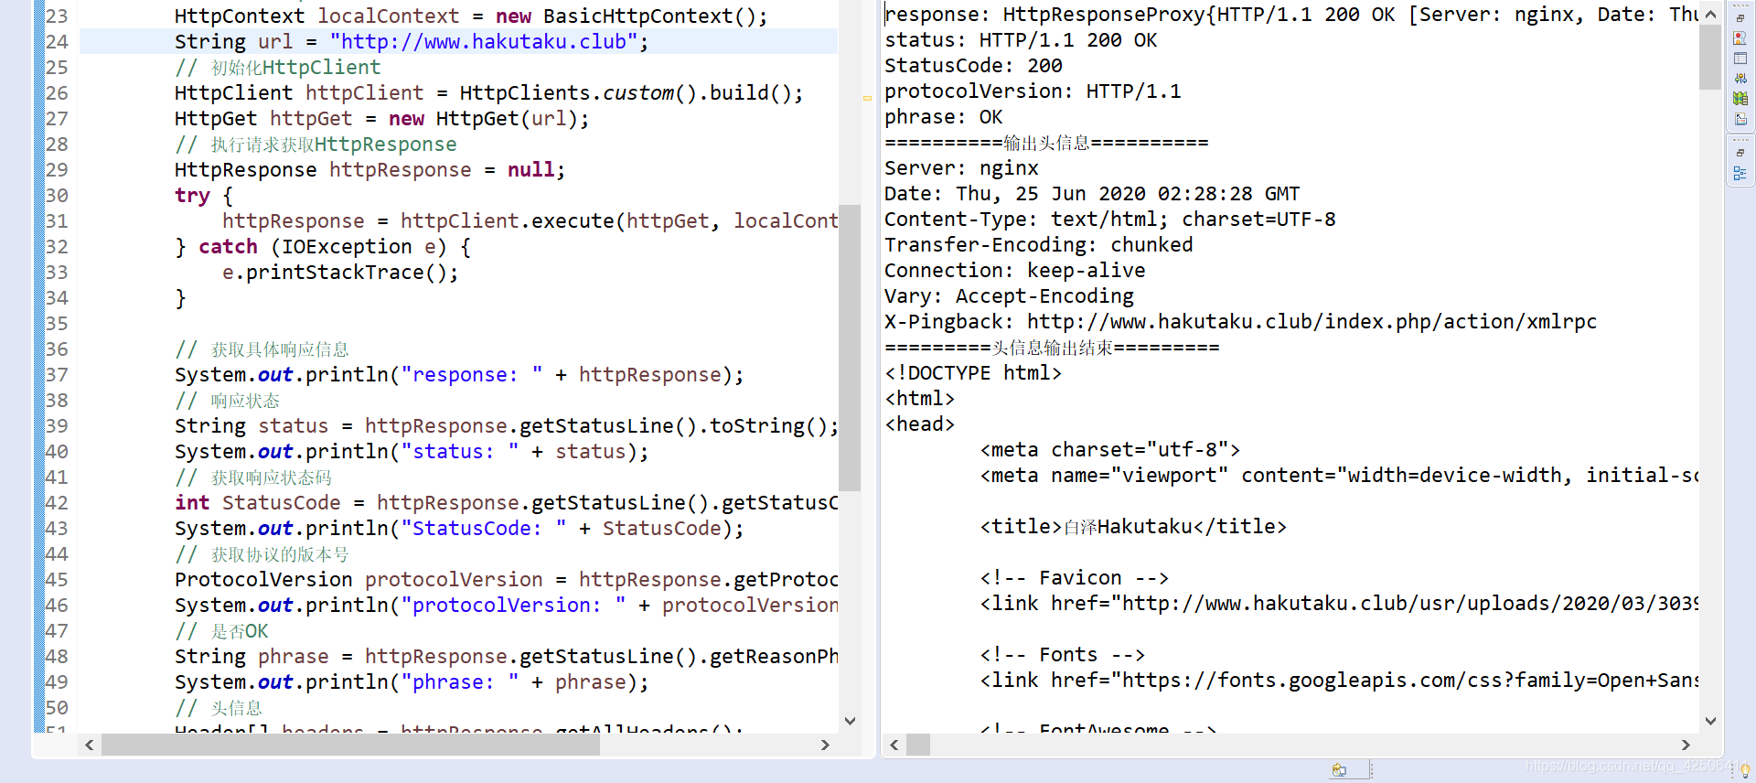Click the 'int' keyword on line 42
This screenshot has width=1756, height=783.
192,503
